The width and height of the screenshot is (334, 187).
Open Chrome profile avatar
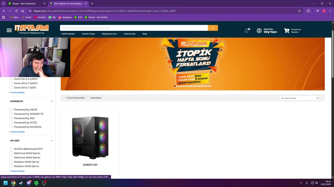click(x=324, y=11)
